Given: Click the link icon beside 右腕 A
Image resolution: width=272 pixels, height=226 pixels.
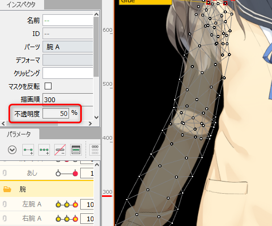Looking at the screenshot, I should pyautogui.click(x=5, y=219).
